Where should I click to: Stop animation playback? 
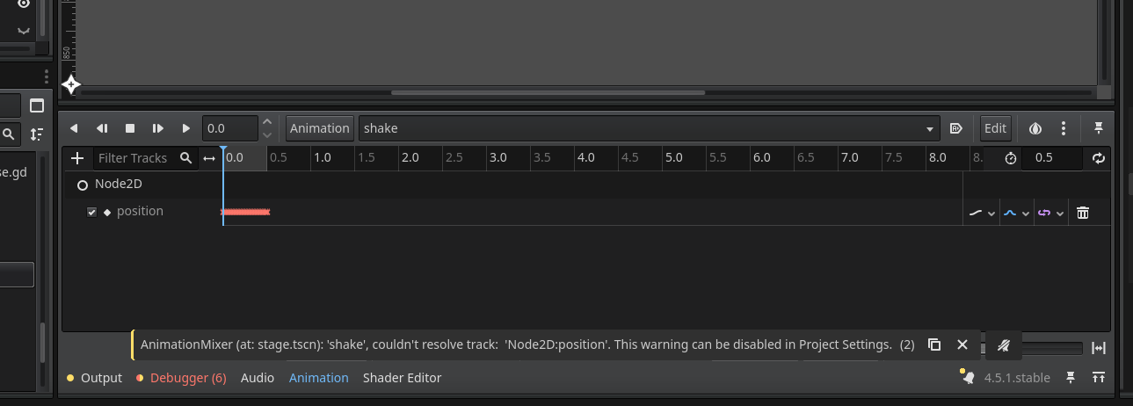(130, 128)
